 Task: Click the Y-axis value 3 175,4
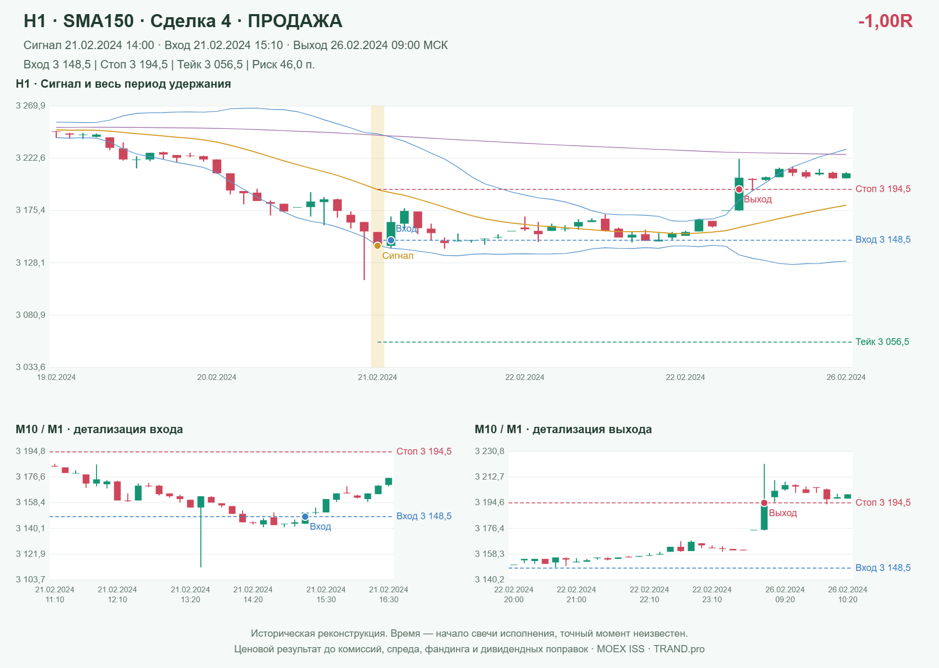click(x=30, y=210)
